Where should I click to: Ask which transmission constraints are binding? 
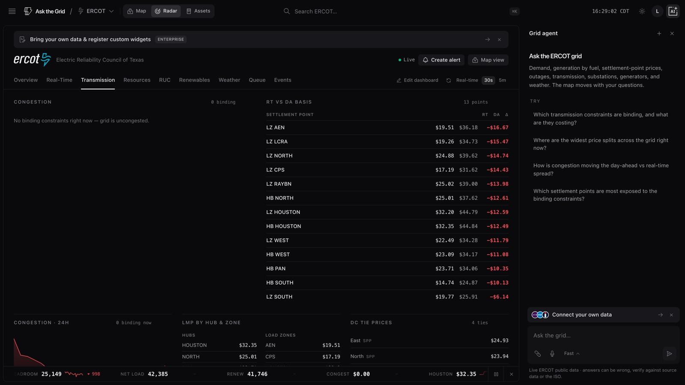(603, 118)
